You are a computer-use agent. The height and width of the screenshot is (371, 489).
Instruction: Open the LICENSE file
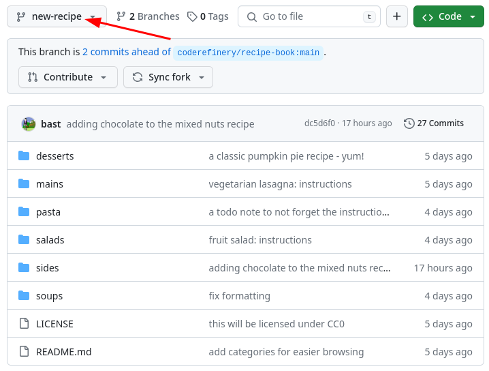54,324
